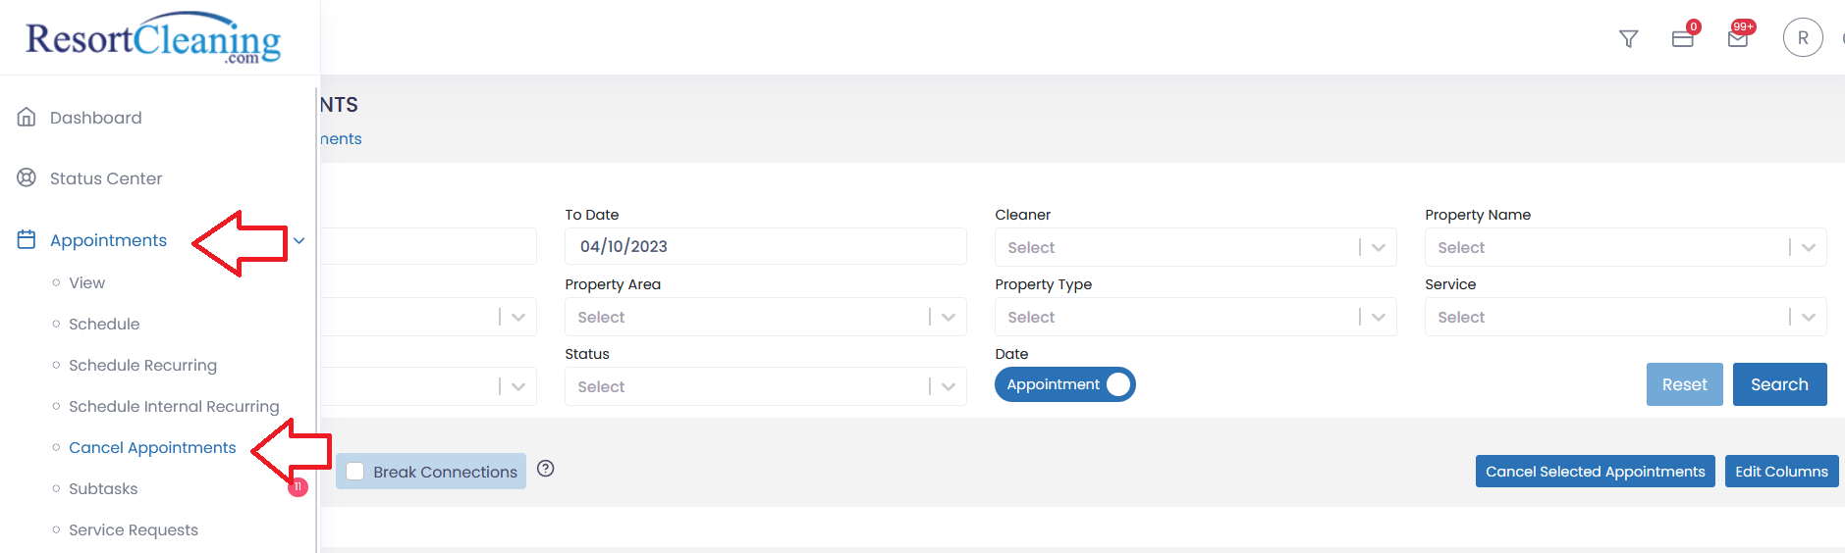Expand the Status select dropdown

tap(766, 386)
